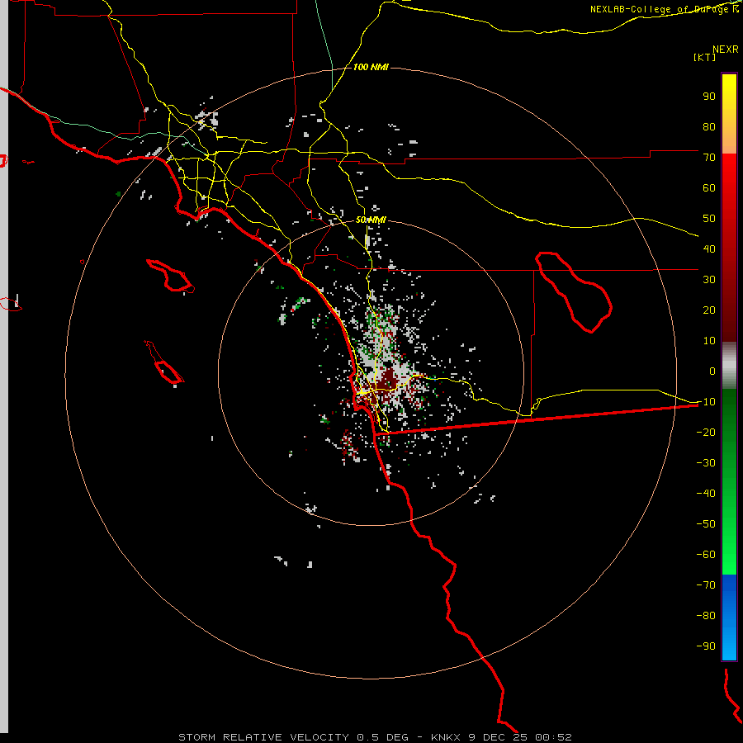
Task: Click the NEXR label above the scale
Action: click(726, 49)
